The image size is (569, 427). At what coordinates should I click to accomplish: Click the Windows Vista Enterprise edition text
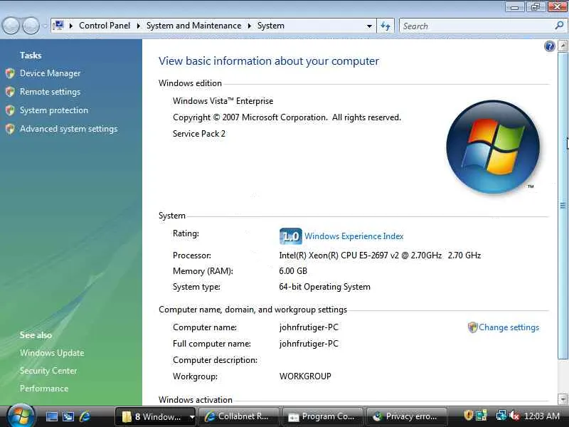click(x=223, y=101)
